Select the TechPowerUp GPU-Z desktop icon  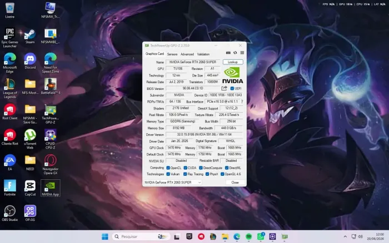(51, 114)
